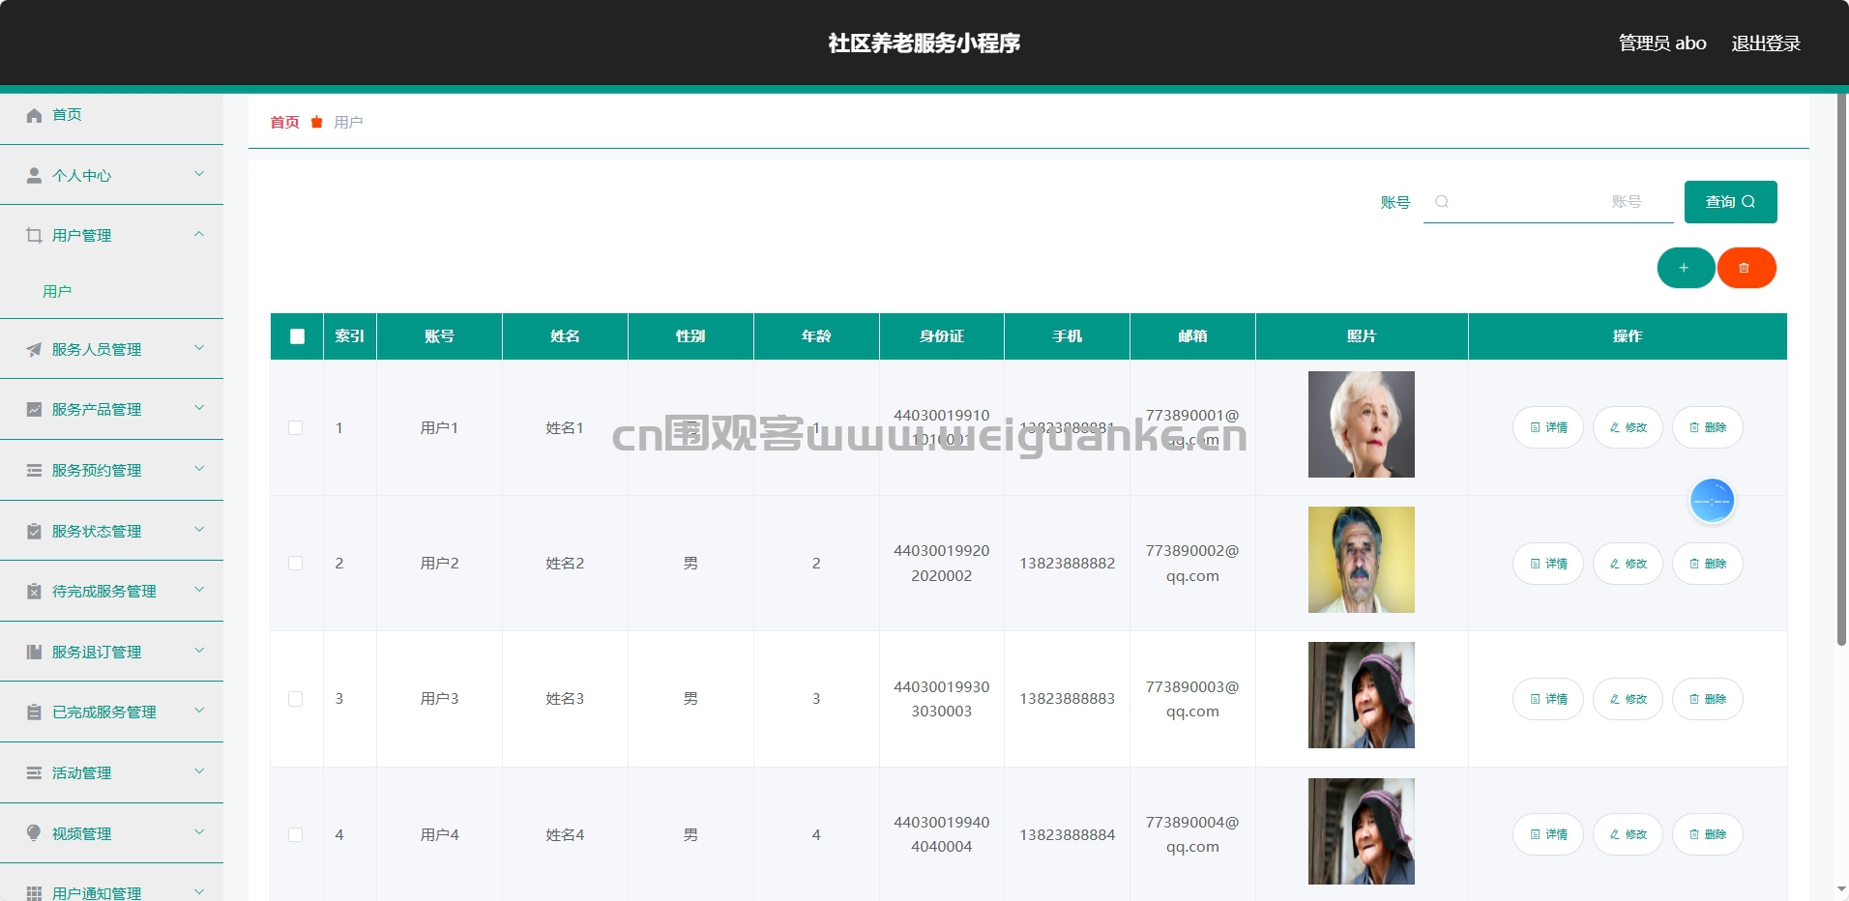Click 详情 button for 用户1
This screenshot has height=901, width=1849.
pos(1548,427)
